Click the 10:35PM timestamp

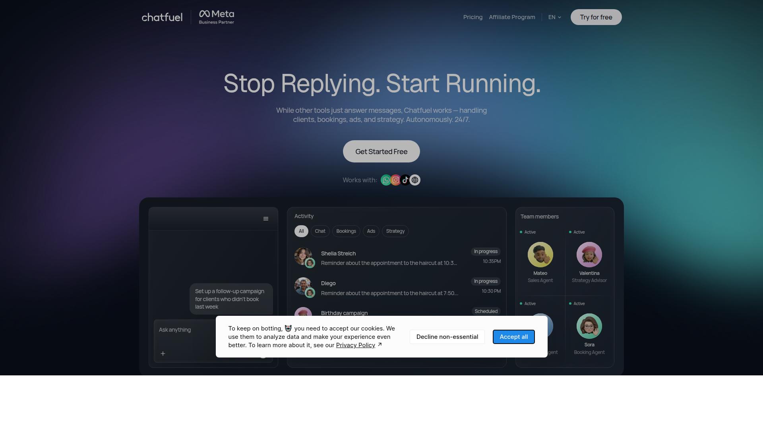(x=492, y=261)
